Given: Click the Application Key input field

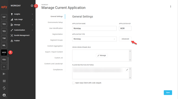Looking at the screenshot, I should coord(125,28).
